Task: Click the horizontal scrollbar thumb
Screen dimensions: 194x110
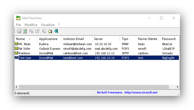Action: point(94,87)
